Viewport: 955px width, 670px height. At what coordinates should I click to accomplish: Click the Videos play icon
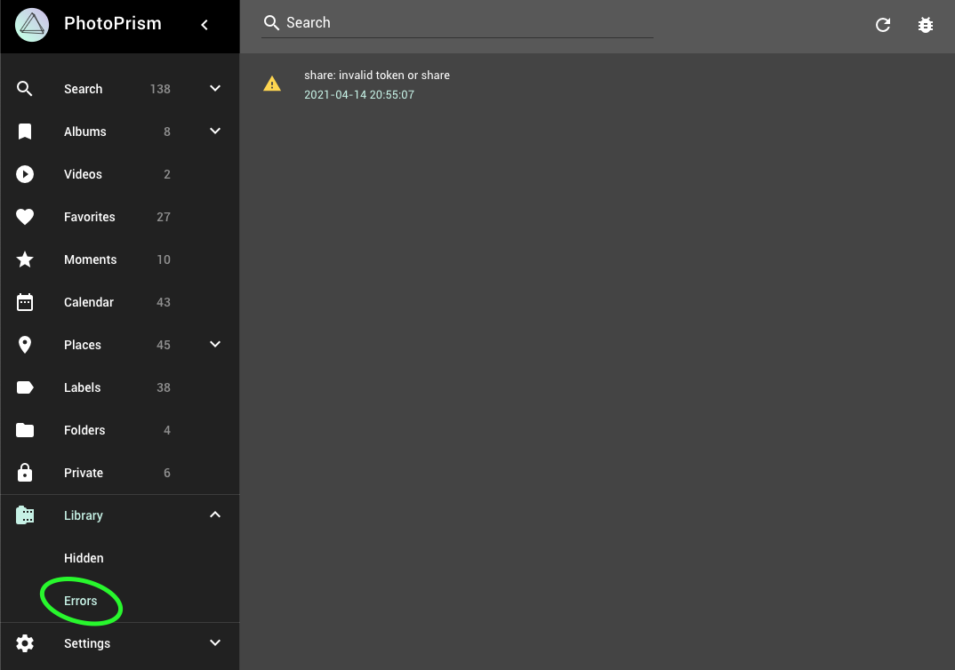pyautogui.click(x=24, y=174)
